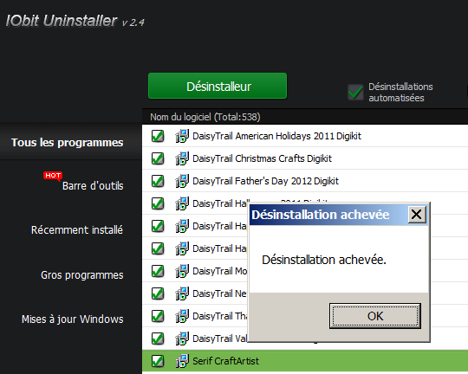Show Gros programmes list
This screenshot has height=374, width=468.
(x=82, y=275)
